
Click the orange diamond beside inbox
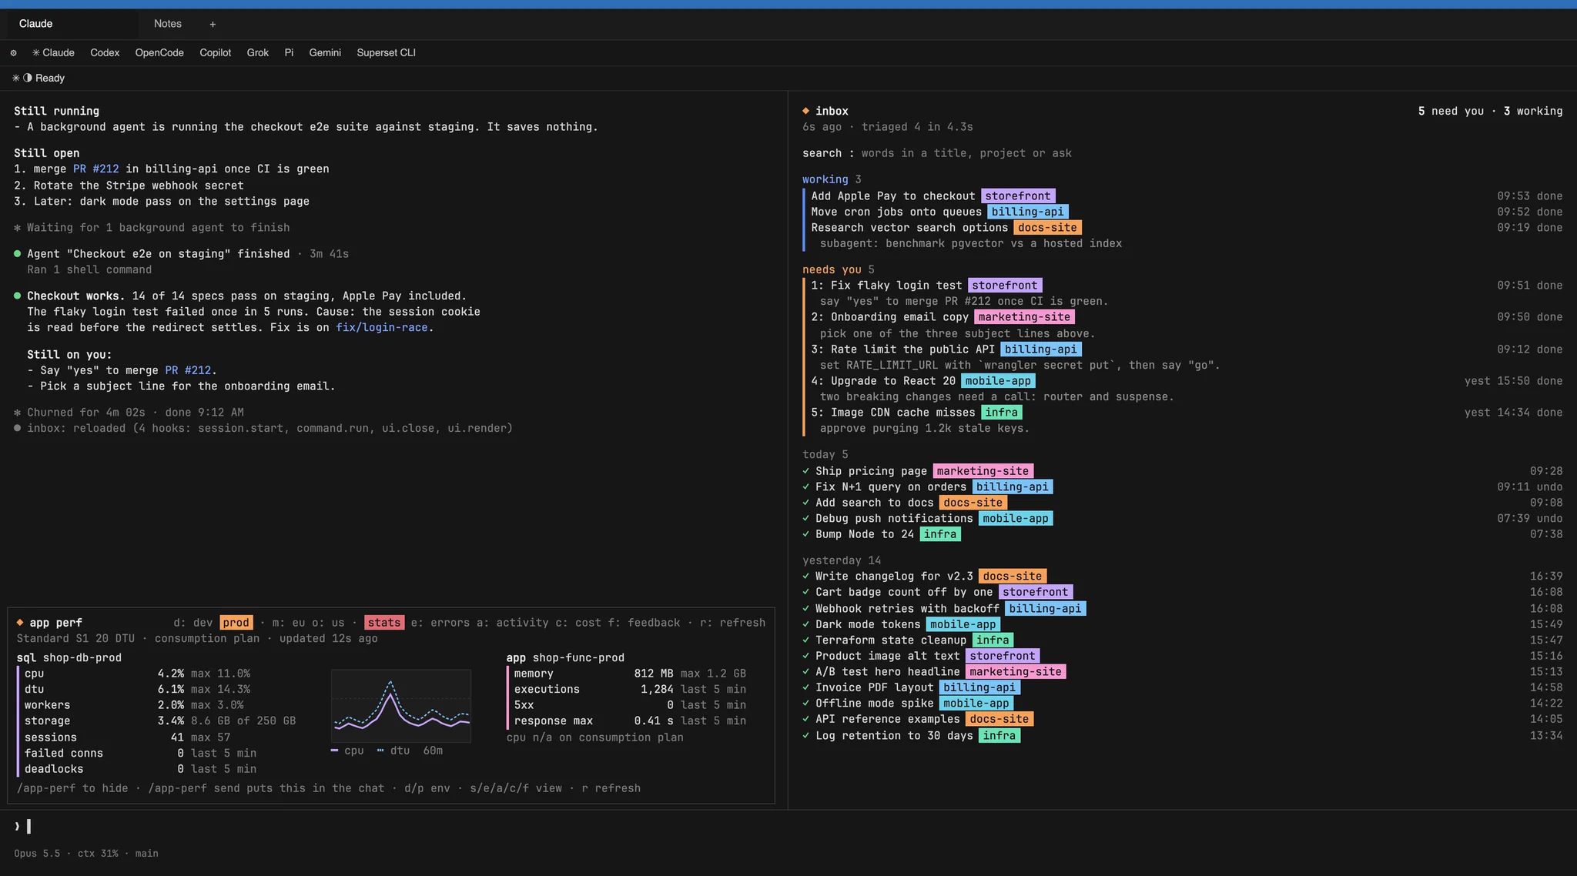[805, 111]
